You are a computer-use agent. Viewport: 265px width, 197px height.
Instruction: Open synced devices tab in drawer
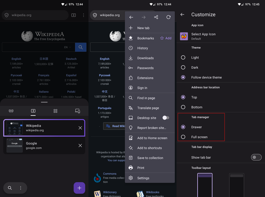click(77, 111)
